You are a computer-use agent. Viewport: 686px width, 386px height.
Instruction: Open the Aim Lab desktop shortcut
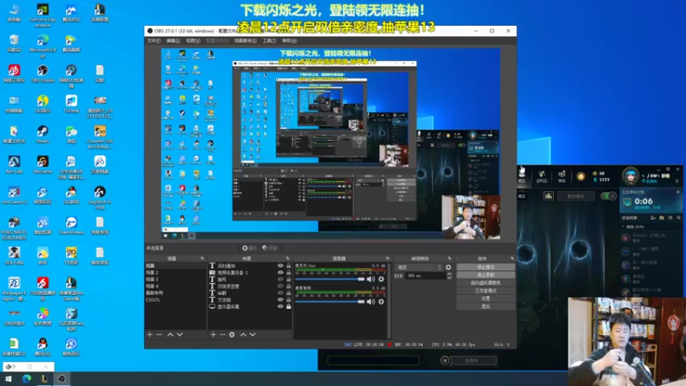[x=14, y=165]
